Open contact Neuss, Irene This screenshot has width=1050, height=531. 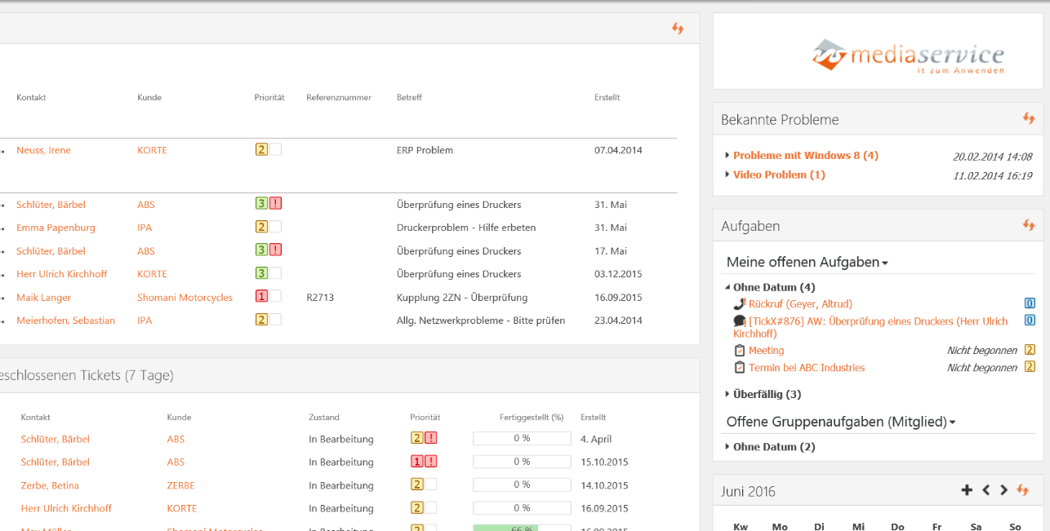(x=43, y=150)
